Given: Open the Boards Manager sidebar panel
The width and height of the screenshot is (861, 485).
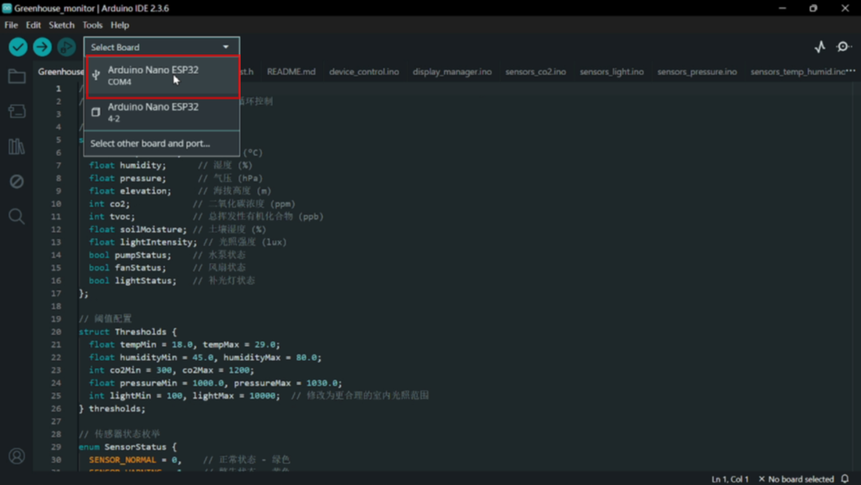Looking at the screenshot, I should (x=16, y=111).
